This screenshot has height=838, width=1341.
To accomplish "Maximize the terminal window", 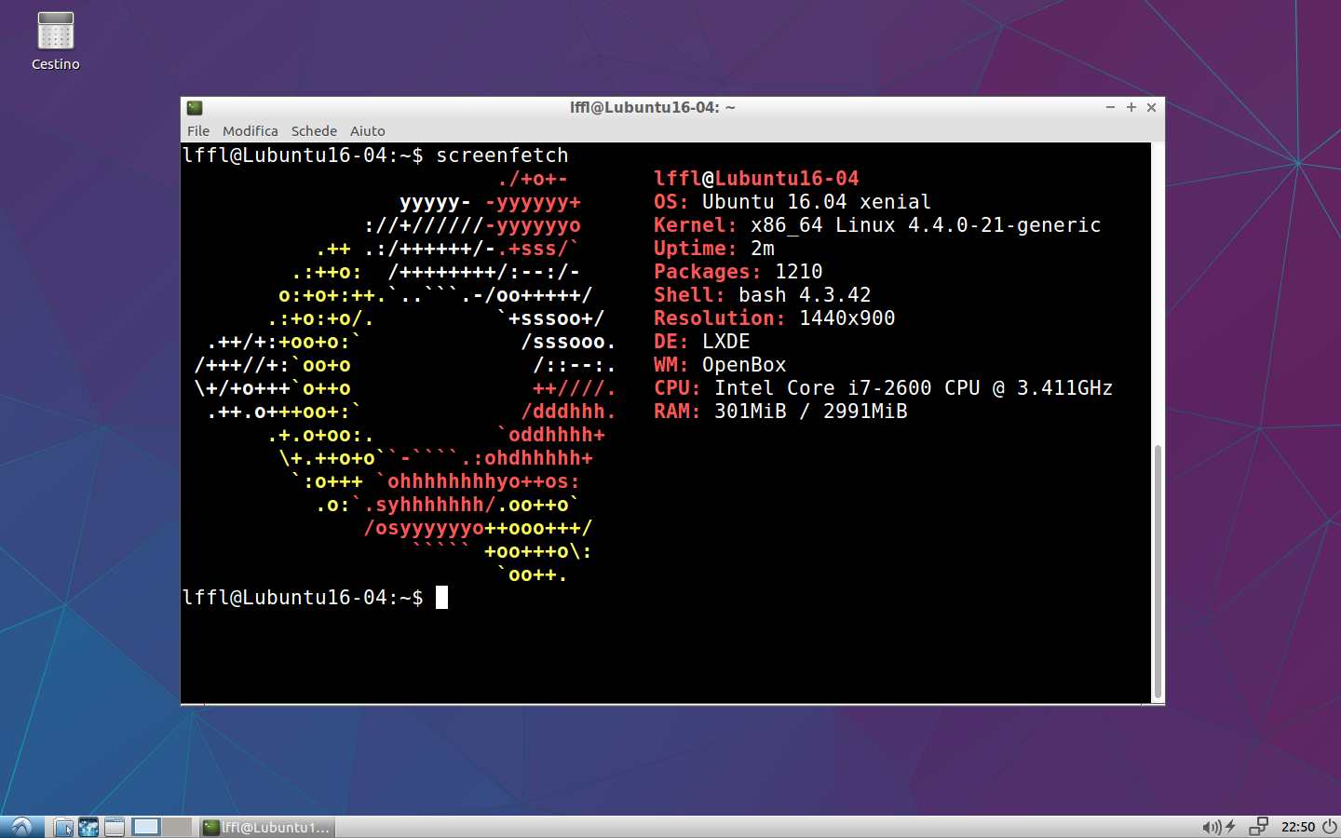I will (1131, 108).
